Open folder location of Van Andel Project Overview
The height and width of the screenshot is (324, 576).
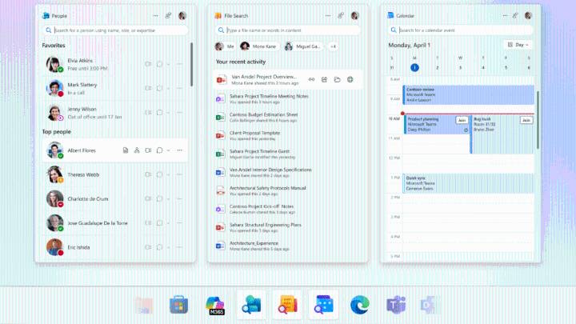click(x=338, y=79)
